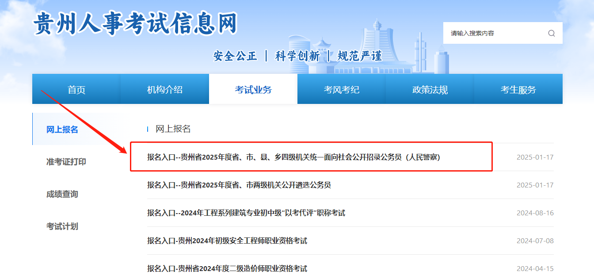Open the 首页 navigation tab

coord(76,89)
